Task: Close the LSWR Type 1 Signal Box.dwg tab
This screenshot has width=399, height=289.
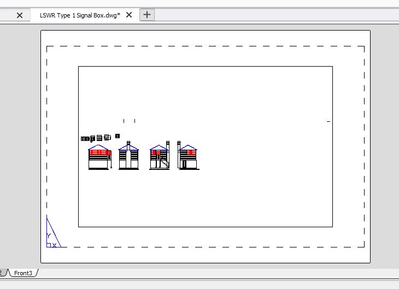Action: (x=129, y=15)
